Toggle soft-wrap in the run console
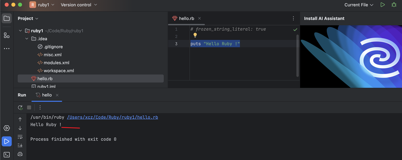This screenshot has height=160, width=402. (x=20, y=137)
